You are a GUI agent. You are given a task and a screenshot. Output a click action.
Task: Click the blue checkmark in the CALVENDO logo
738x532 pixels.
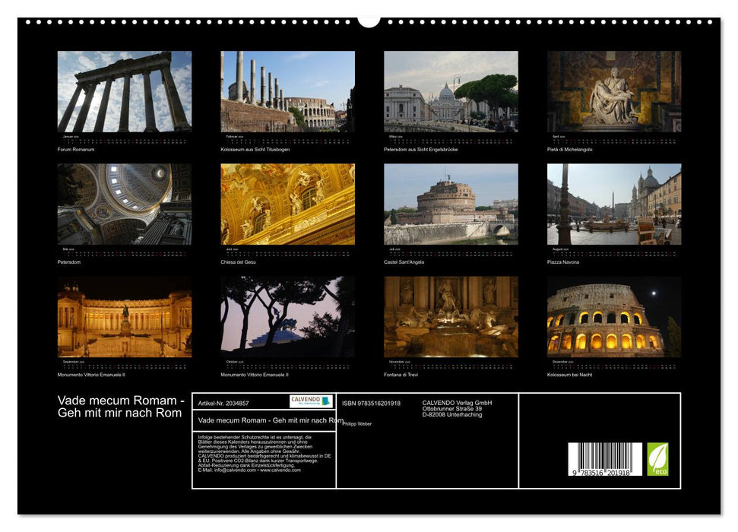[326, 401]
